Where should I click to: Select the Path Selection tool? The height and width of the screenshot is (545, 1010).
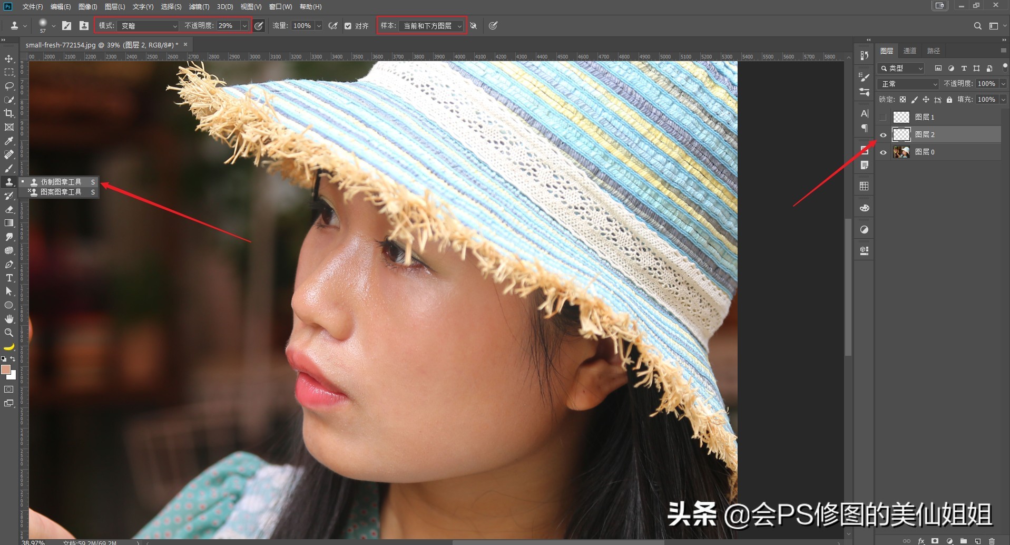[9, 291]
